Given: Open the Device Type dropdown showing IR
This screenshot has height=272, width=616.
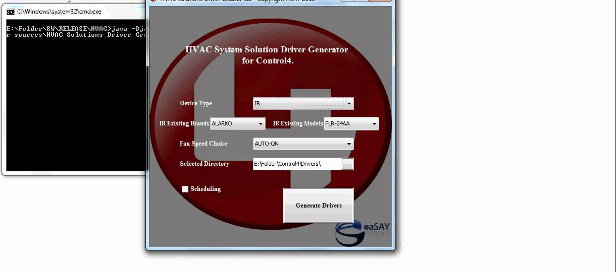Looking at the screenshot, I should click(x=303, y=103).
